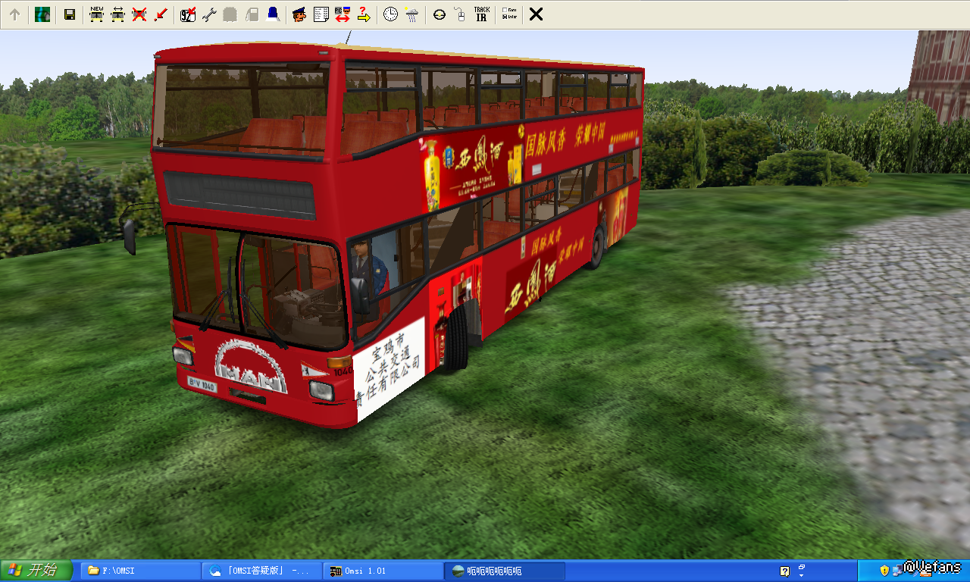Toggle steering wheel control mode
970x582 pixels.
point(439,14)
